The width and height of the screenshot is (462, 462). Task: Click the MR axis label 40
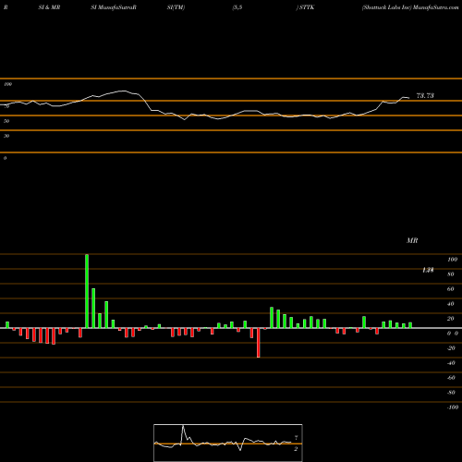[451, 304]
